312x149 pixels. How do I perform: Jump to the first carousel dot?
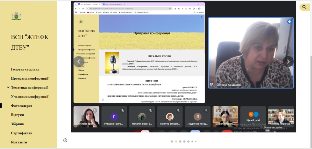click(172, 141)
